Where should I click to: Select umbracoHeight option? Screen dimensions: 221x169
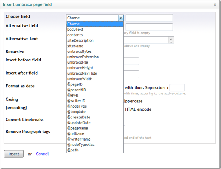coord(95,68)
